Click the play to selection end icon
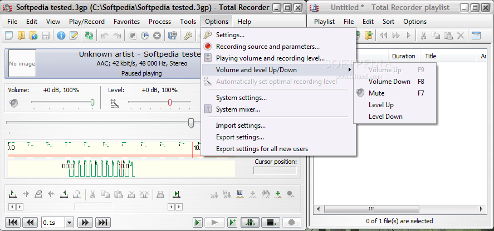Viewport: 494px width, 231px height. tap(177, 194)
